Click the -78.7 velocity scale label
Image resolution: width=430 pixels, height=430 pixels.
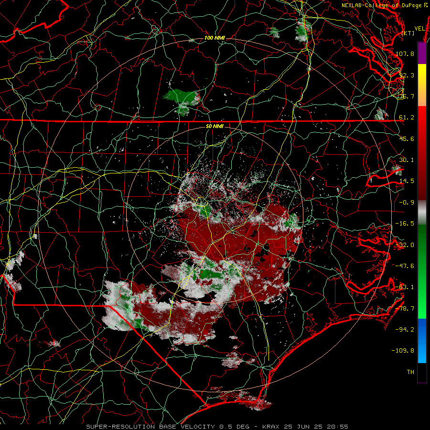point(405,309)
